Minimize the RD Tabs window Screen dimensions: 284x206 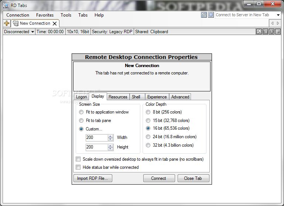(249, 4)
